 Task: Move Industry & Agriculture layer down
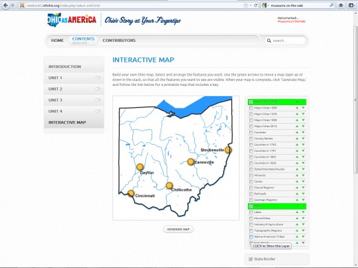[x=303, y=225]
